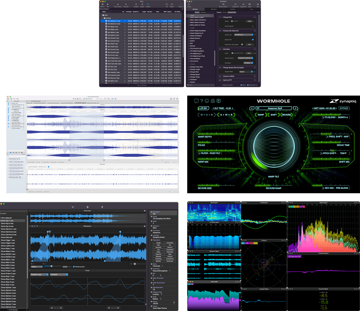
Task: Switch to the Workflows tab in action list
Action: [x=203, y=12]
